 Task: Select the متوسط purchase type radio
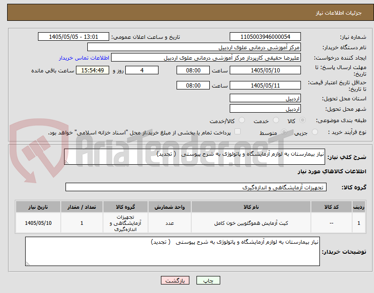coord(284,132)
